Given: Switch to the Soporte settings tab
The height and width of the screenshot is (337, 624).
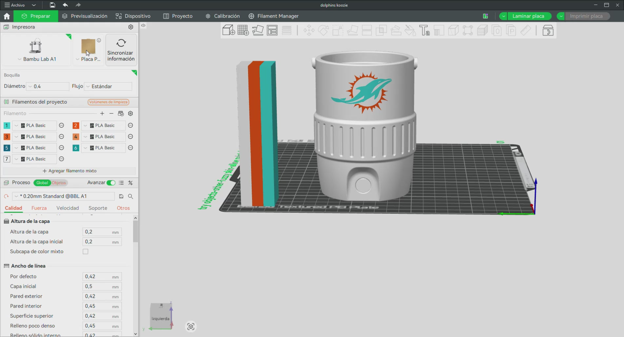Looking at the screenshot, I should (98, 208).
